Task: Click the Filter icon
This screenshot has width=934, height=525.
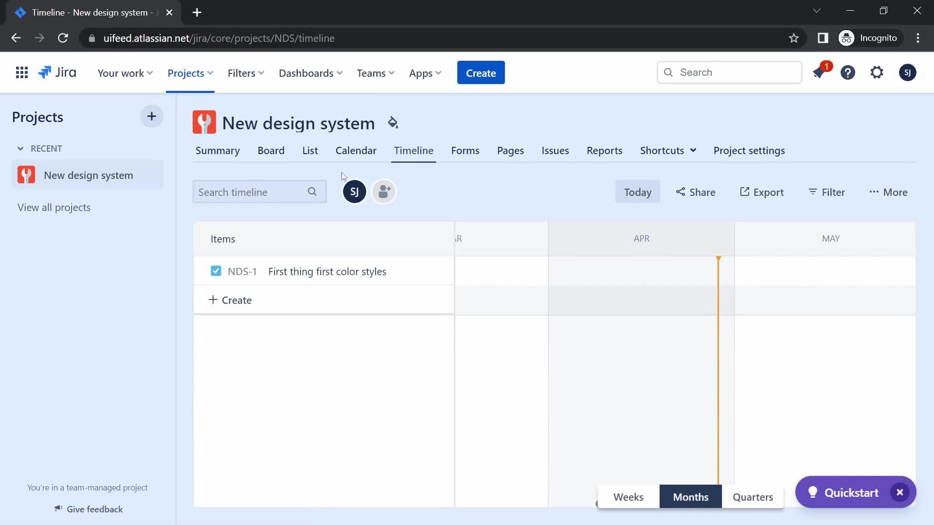Action: click(x=813, y=192)
